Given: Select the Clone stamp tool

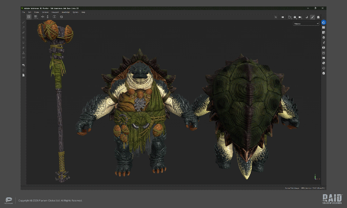Looking at the screenshot, I should [x=23, y=53].
